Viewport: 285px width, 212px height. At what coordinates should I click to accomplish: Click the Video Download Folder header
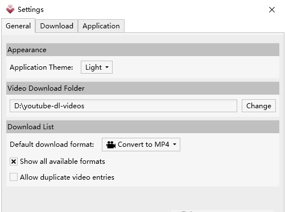click(143, 88)
